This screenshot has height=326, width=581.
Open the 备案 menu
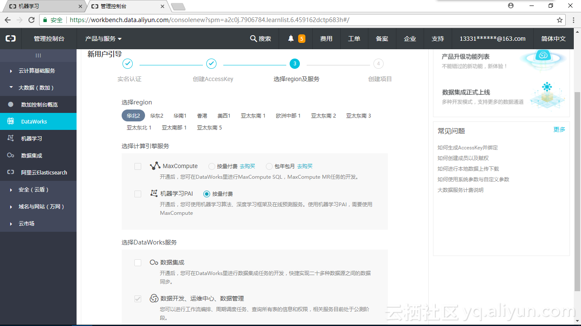(382, 39)
